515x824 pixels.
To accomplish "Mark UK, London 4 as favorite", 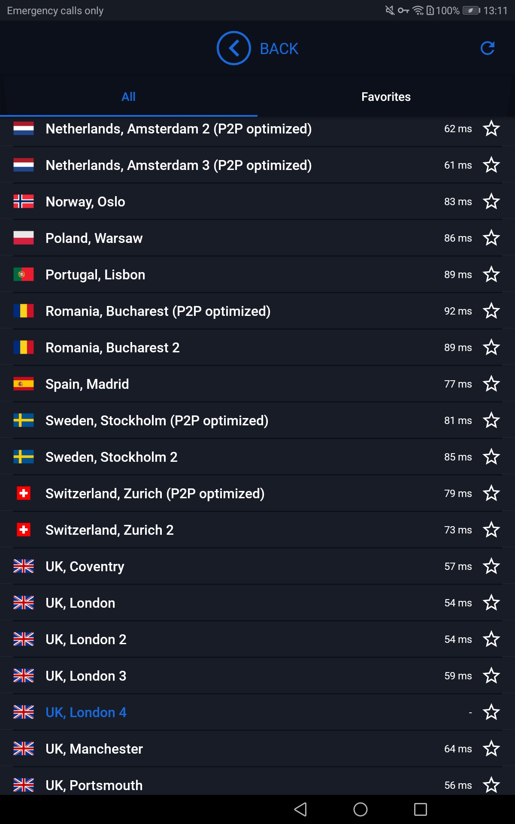I will 491,712.
